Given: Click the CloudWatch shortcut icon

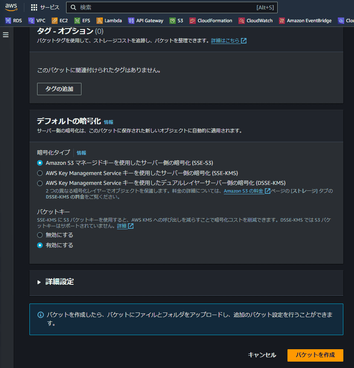Looking at the screenshot, I should 241,20.
